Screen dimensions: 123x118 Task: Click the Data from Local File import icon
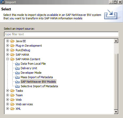pyautogui.click(x=17, y=64)
